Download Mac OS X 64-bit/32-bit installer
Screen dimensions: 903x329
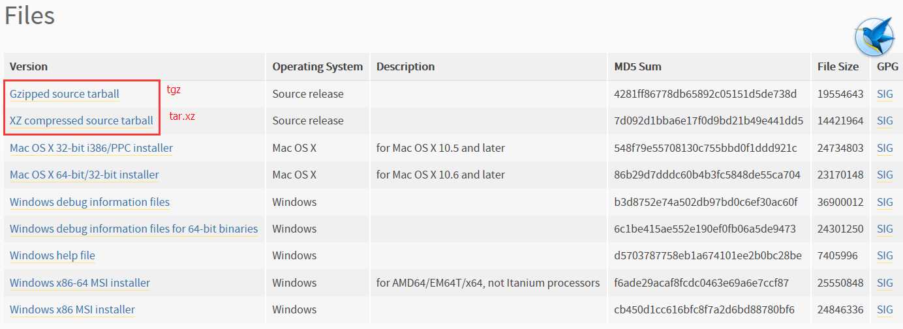(x=84, y=175)
